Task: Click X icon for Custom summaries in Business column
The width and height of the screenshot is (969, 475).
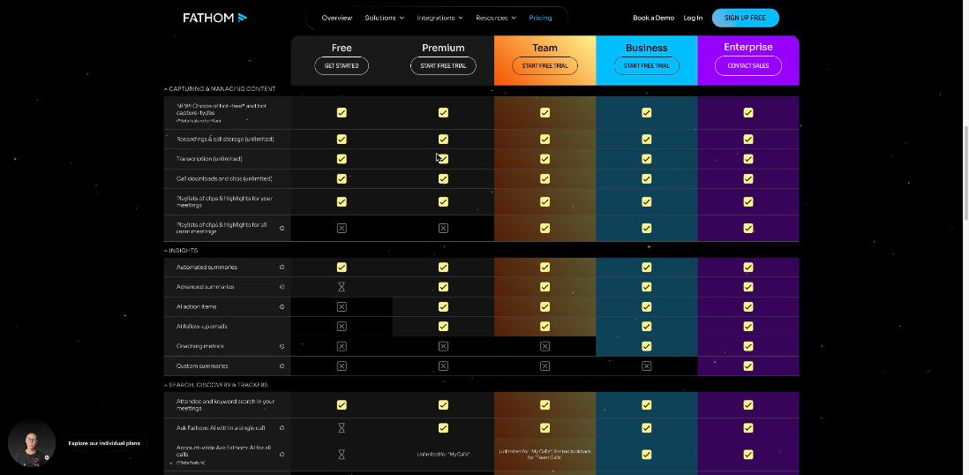Action: point(646,366)
